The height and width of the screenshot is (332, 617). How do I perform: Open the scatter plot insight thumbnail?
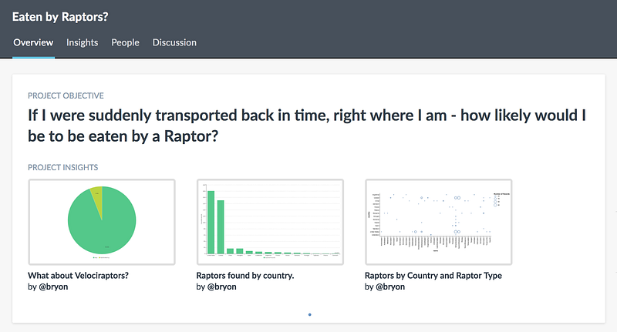pos(438,221)
